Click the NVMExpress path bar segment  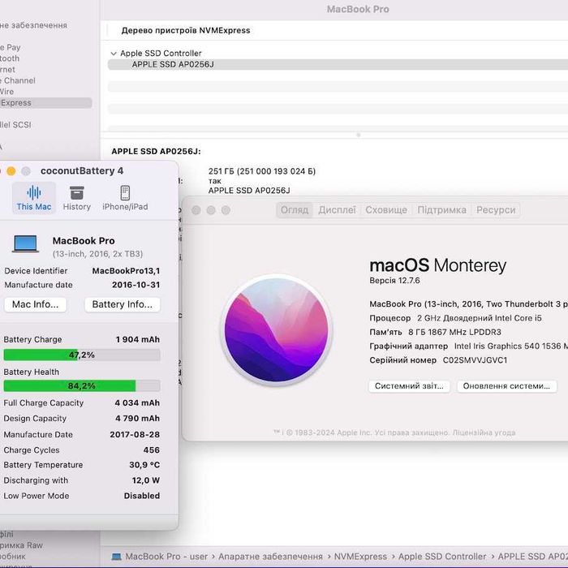[360, 557]
